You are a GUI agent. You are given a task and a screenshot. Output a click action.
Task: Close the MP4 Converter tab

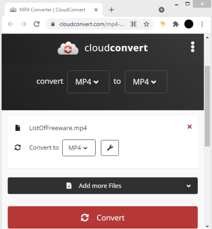96,10
